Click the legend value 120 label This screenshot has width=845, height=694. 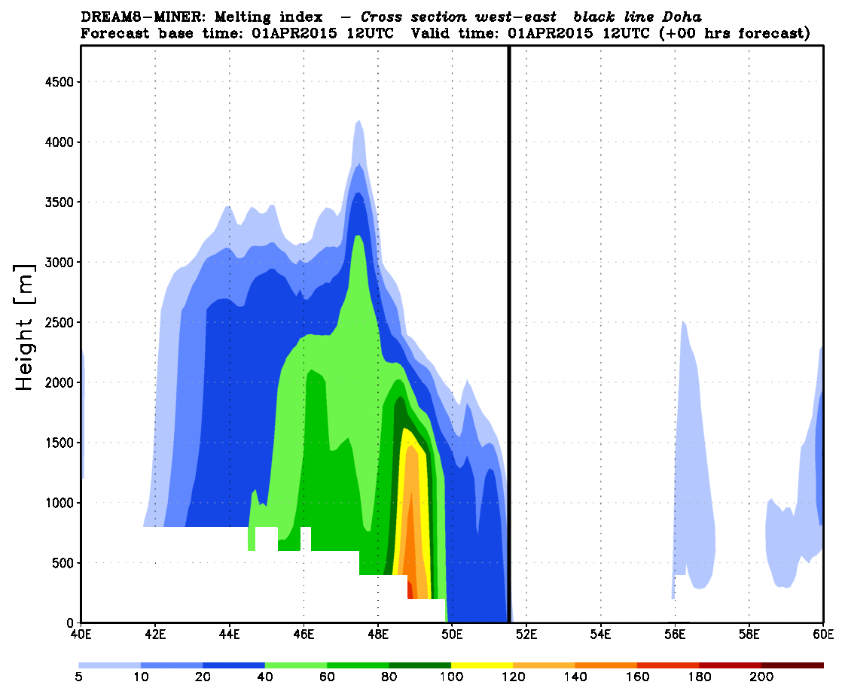(x=513, y=677)
